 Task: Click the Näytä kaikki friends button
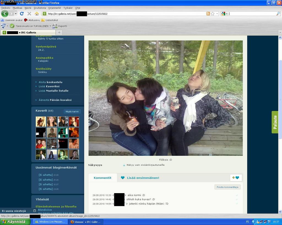coord(72,112)
